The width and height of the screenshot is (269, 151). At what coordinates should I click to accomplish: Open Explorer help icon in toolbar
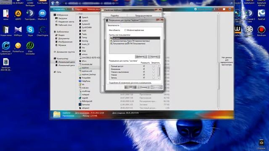[x=230, y=9]
